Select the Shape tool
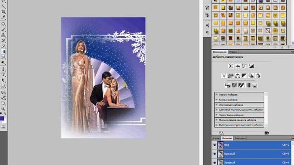294x165 pixels. click(3, 86)
